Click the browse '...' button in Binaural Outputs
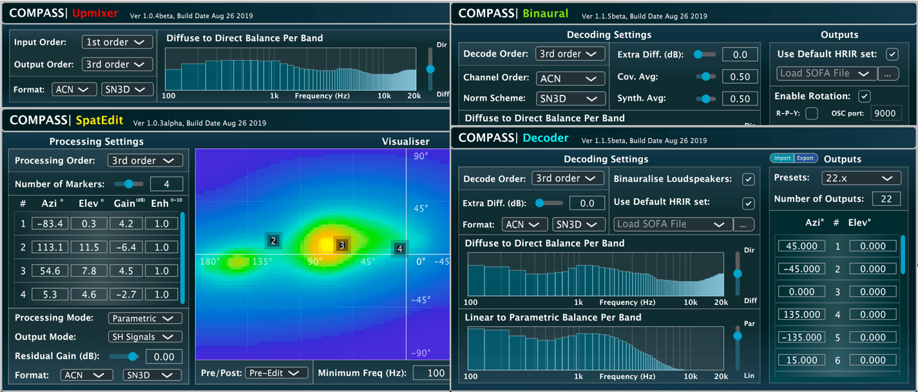The width and height of the screenshot is (918, 392). click(888, 73)
